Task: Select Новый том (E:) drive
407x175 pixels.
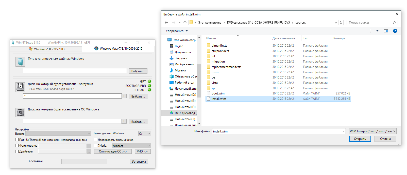Action: point(185,101)
